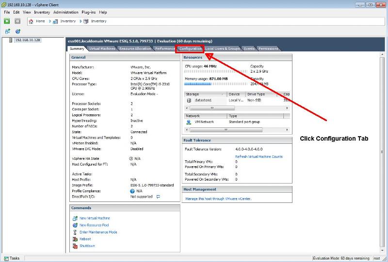Image resolution: width=388 pixels, height=262 pixels.
Task: Click the New Virtual Machine command icon
Action: pos(75,218)
